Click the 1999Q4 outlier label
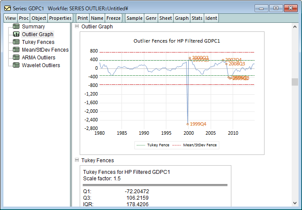The width and height of the screenshot is (302, 210). [x=198, y=124]
